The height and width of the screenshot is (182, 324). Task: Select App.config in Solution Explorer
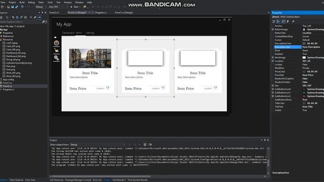click(x=9, y=79)
